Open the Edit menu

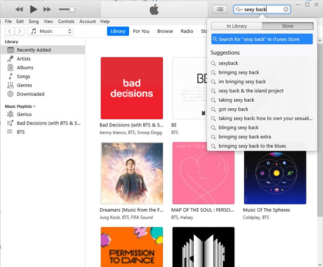20,21
